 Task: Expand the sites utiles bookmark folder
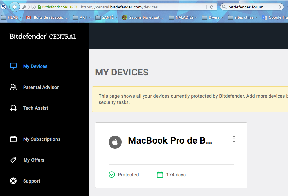243,17
